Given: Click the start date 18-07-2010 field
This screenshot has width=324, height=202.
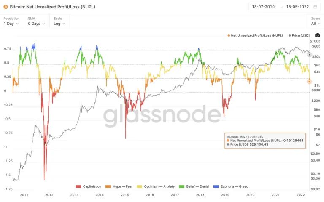Looking at the screenshot, I should click(264, 7).
